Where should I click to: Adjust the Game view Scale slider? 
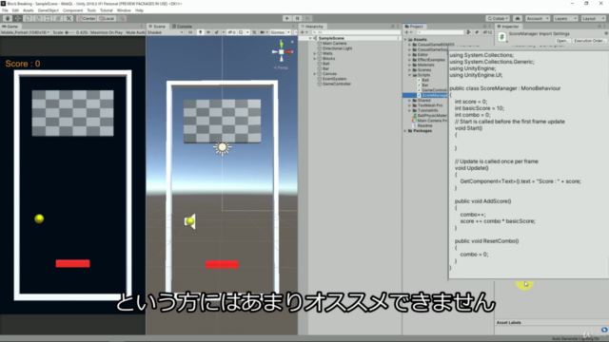tap(69, 32)
